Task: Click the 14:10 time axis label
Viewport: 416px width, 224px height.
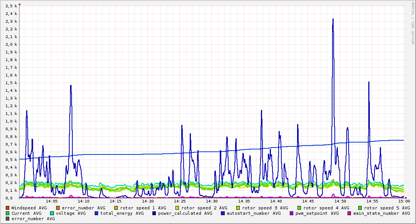Action: (84, 201)
